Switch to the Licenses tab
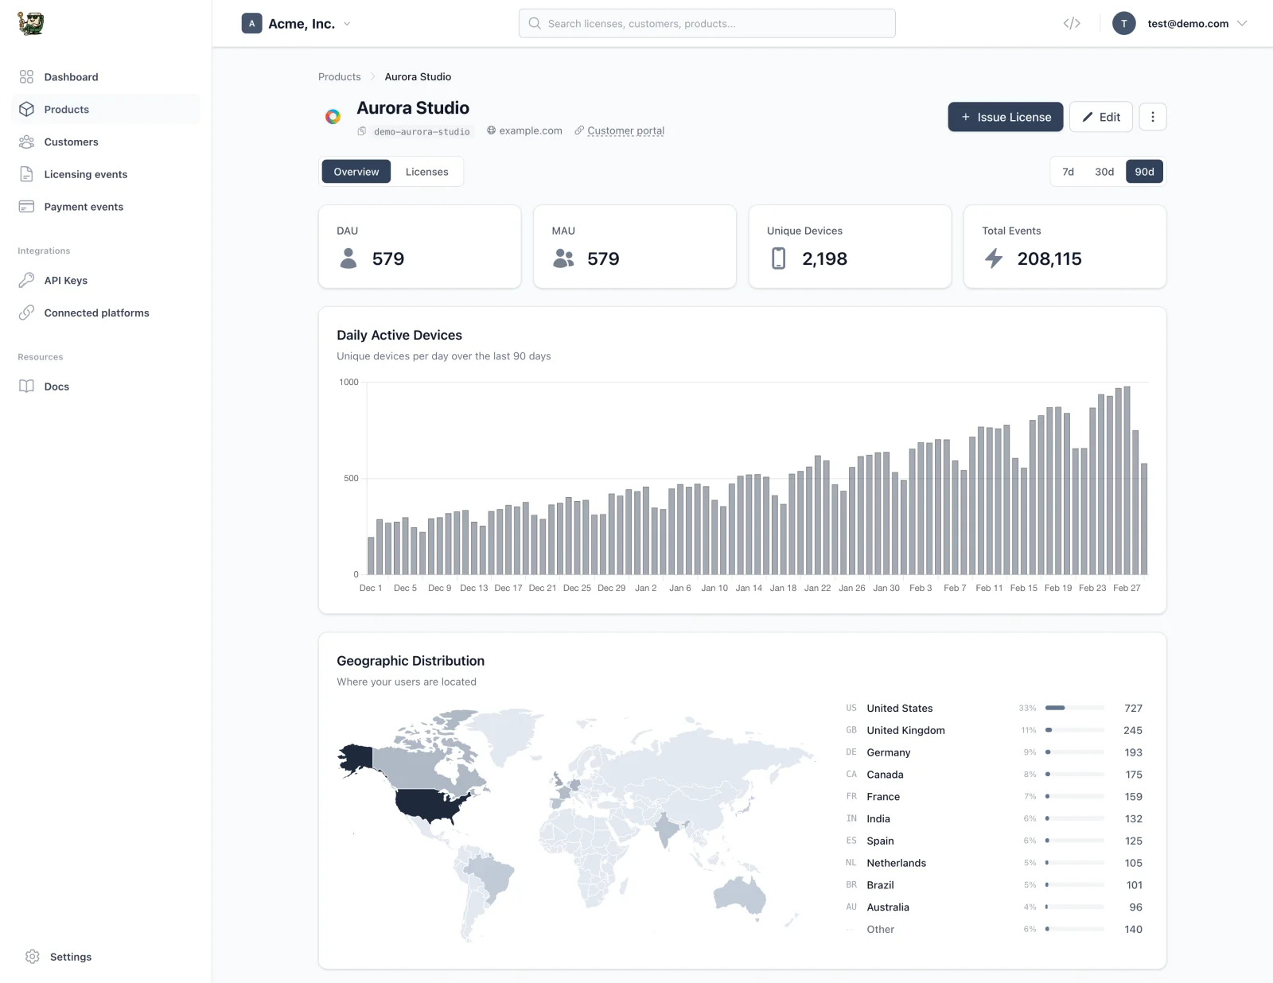The width and height of the screenshot is (1273, 983). pyautogui.click(x=427, y=171)
